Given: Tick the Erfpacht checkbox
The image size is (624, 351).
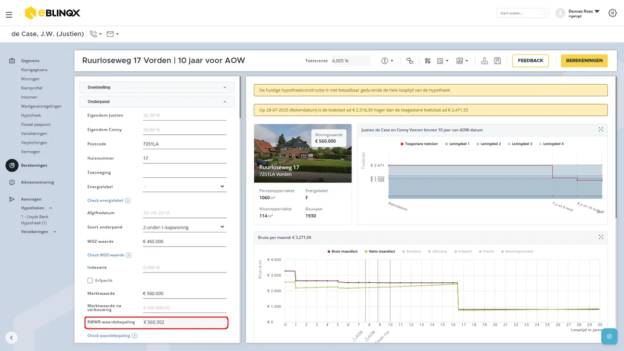Looking at the screenshot, I should [x=90, y=280].
